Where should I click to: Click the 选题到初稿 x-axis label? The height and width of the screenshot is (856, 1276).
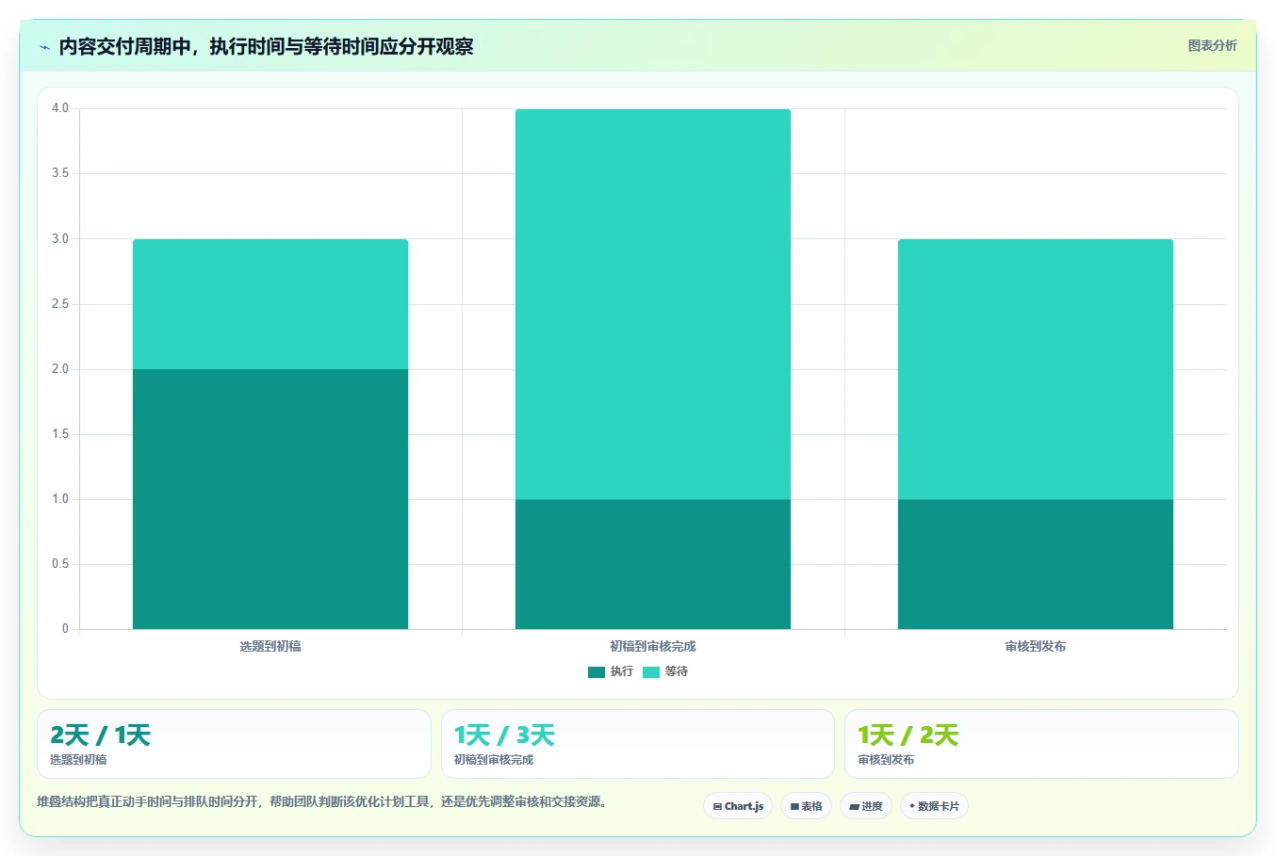(270, 646)
